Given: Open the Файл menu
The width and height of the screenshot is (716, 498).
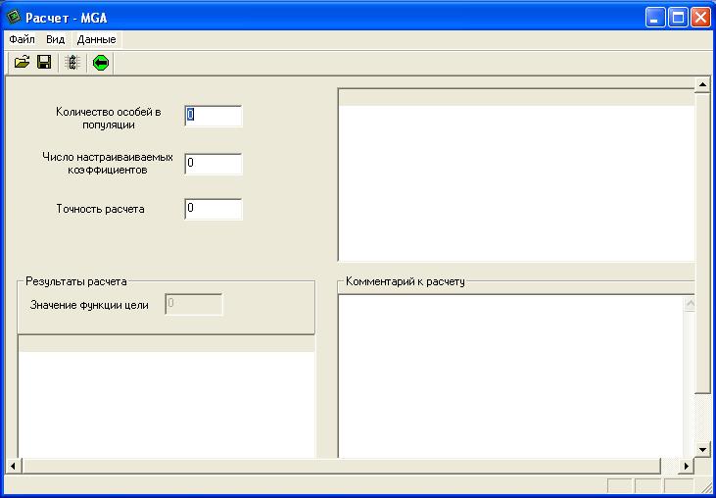Looking at the screenshot, I should pyautogui.click(x=22, y=39).
